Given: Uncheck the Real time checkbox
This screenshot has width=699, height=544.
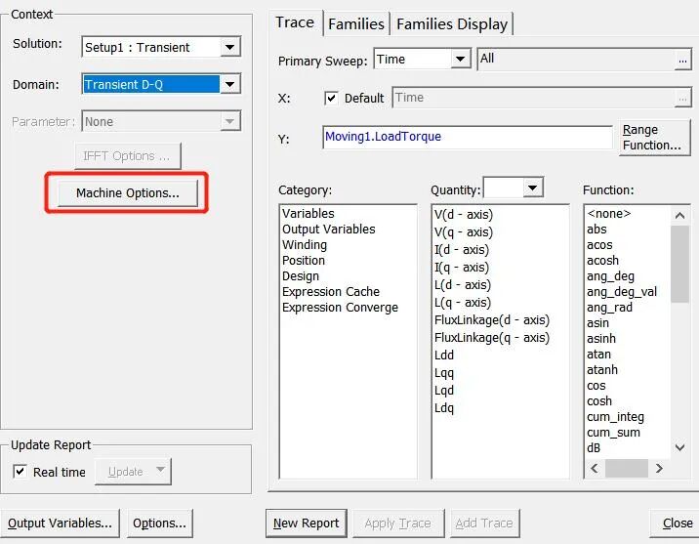Looking at the screenshot, I should [20, 472].
